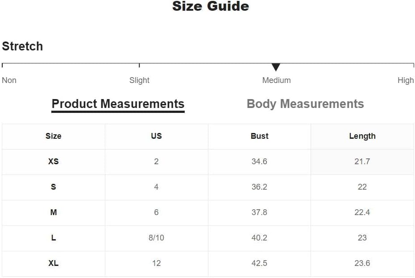The height and width of the screenshot is (278, 415).
Task: Click the 21.7 length value cell
Action: tap(362, 162)
